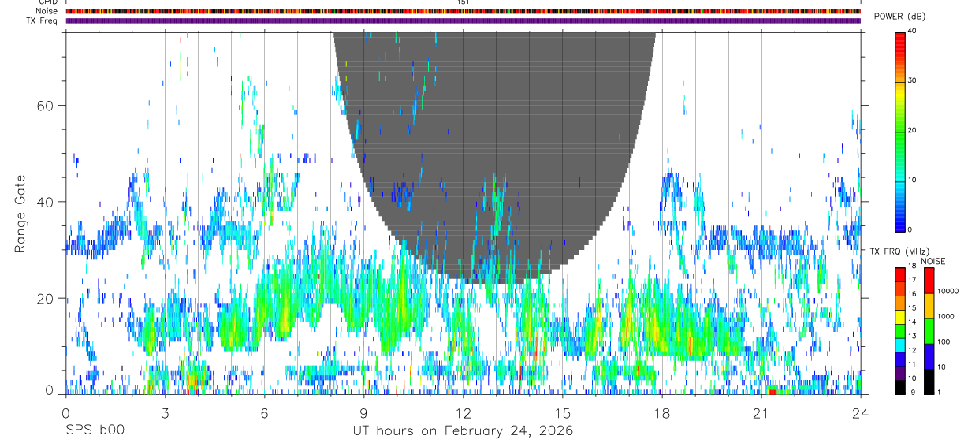Click the x-axis tick label 12

tap(463, 412)
